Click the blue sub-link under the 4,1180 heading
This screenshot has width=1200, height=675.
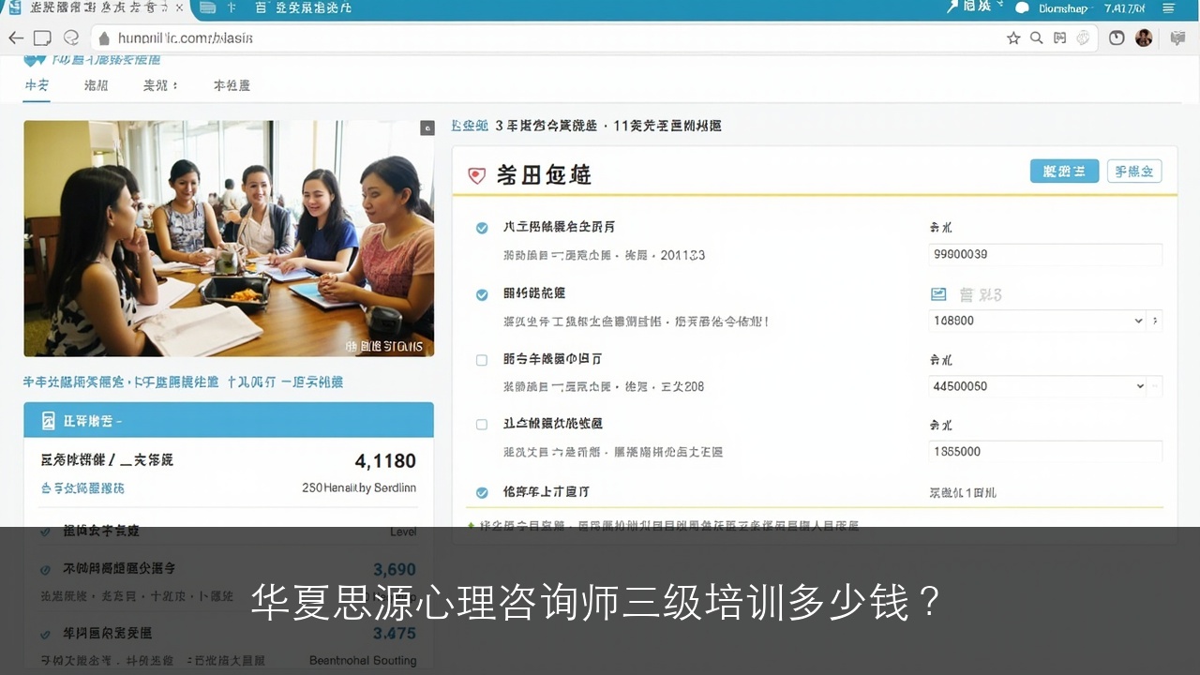pyautogui.click(x=82, y=488)
